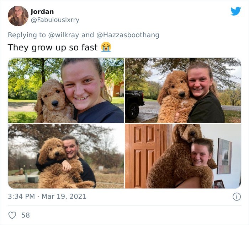Click the framed wall art in last photo
Image resolution: width=249 pixels, height=225 pixels.
click(x=224, y=156)
